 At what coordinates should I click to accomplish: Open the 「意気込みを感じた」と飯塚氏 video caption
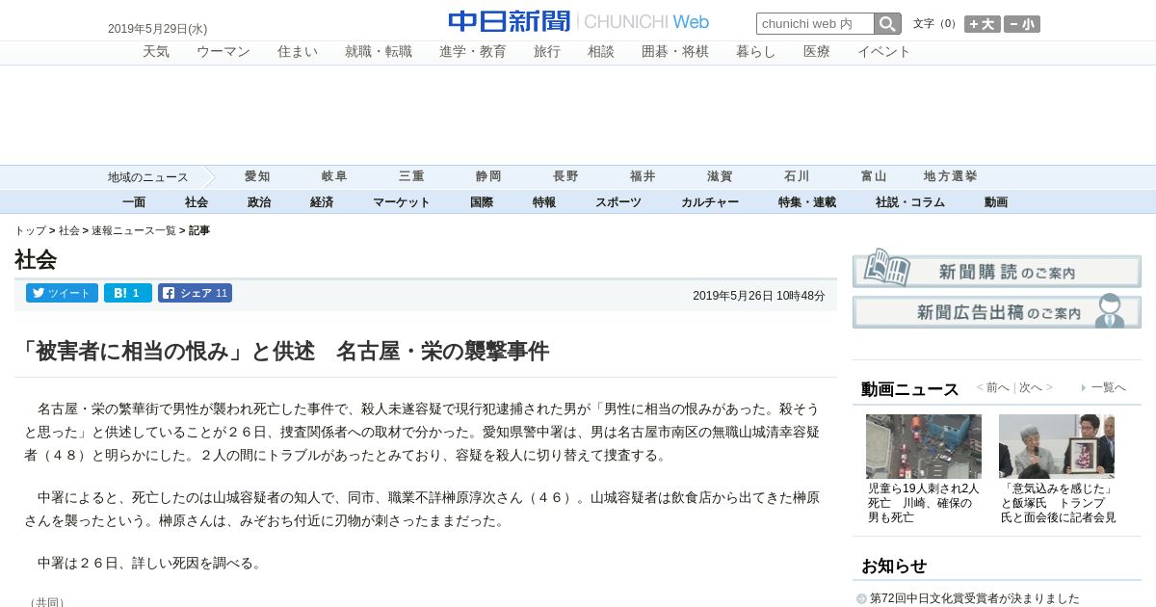coord(1058,503)
